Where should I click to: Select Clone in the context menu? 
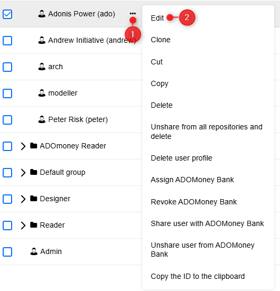tap(161, 40)
